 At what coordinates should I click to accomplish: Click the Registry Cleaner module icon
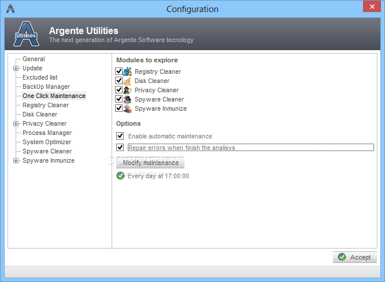pos(127,72)
